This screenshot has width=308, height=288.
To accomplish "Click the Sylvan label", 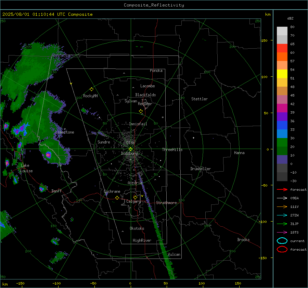I will click(131, 101).
